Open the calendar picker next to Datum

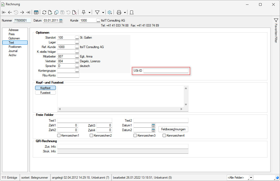[61, 20]
